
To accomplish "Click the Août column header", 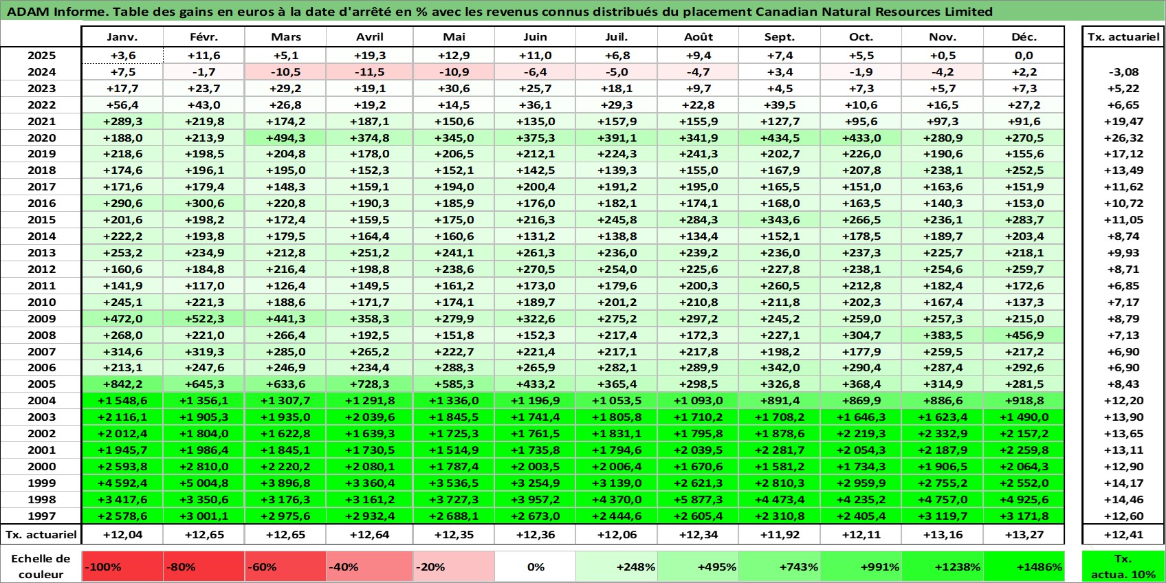I will pyautogui.click(x=698, y=37).
